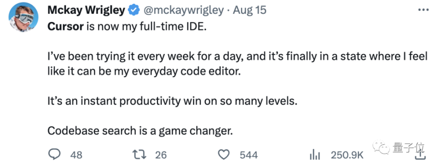Click the bold word Cursor
The height and width of the screenshot is (167, 439).
66,27
